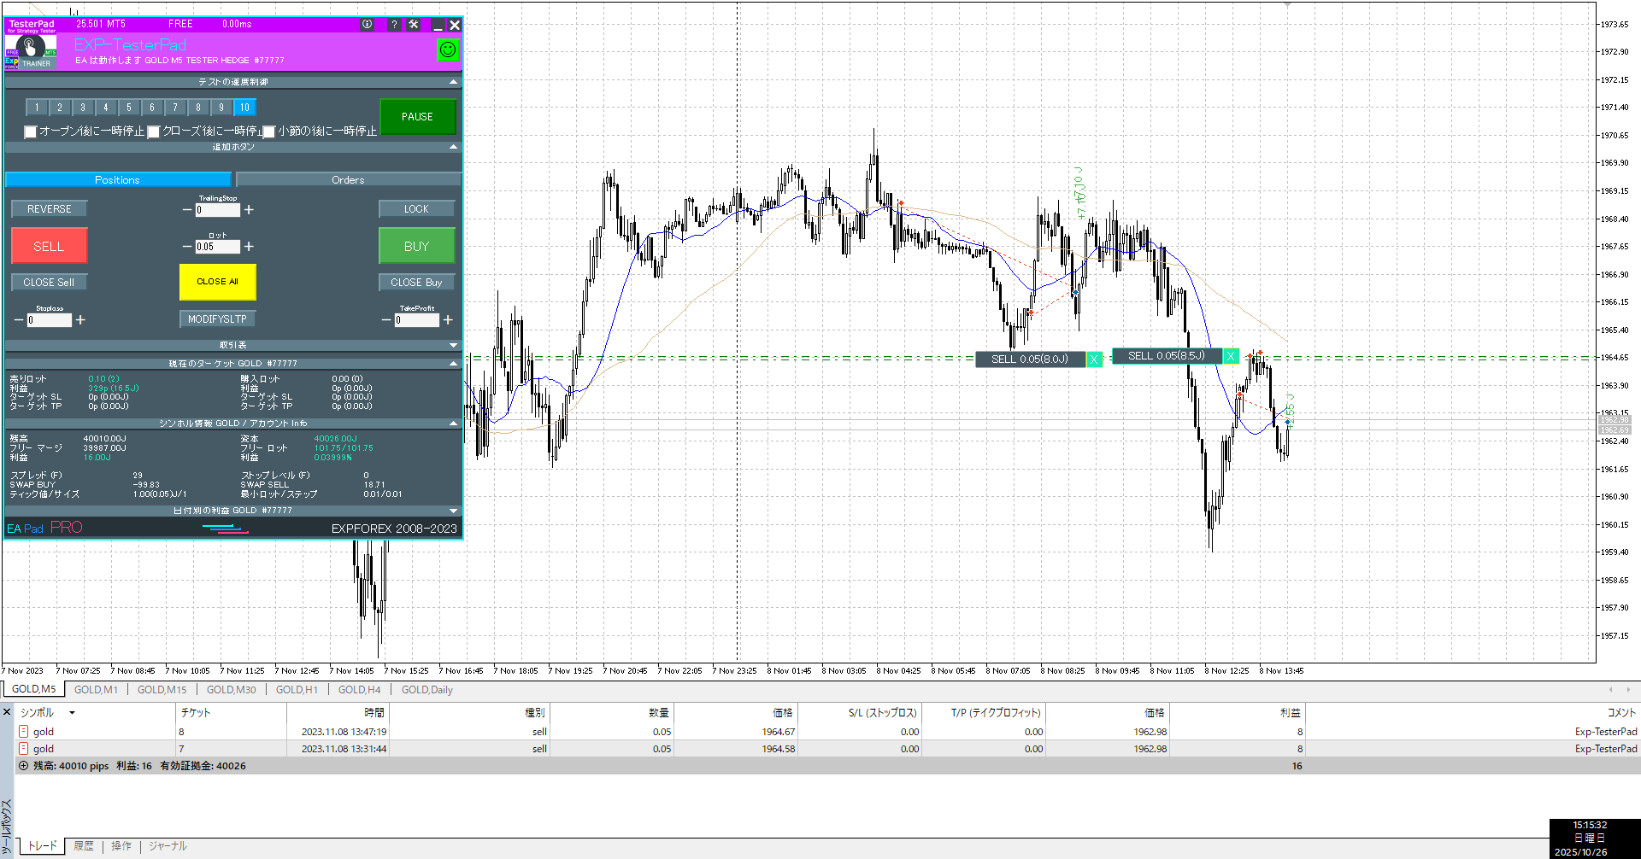Enable オープン後に一時停止 checkbox

pyautogui.click(x=31, y=131)
